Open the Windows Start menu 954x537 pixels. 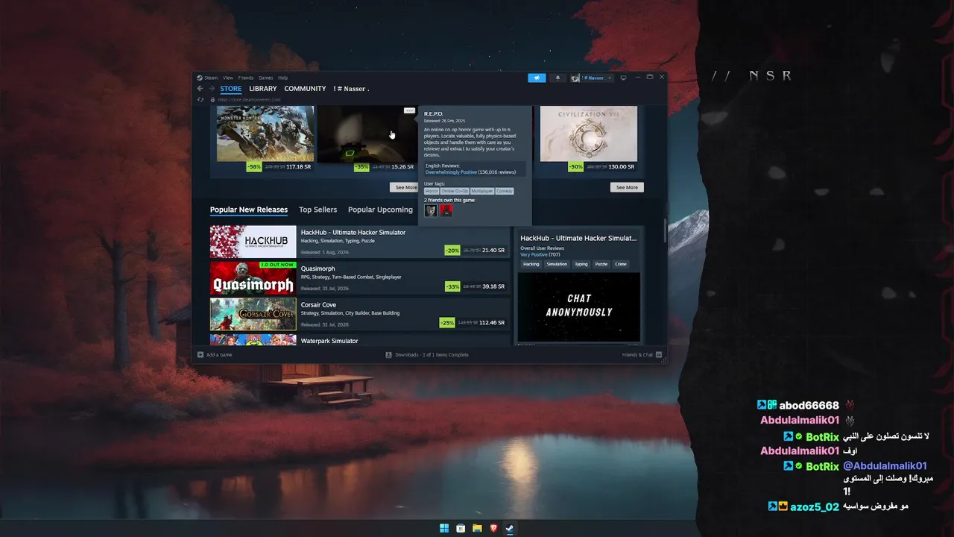pyautogui.click(x=444, y=528)
